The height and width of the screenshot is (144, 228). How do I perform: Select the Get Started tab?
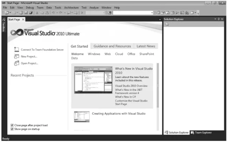click(x=79, y=46)
